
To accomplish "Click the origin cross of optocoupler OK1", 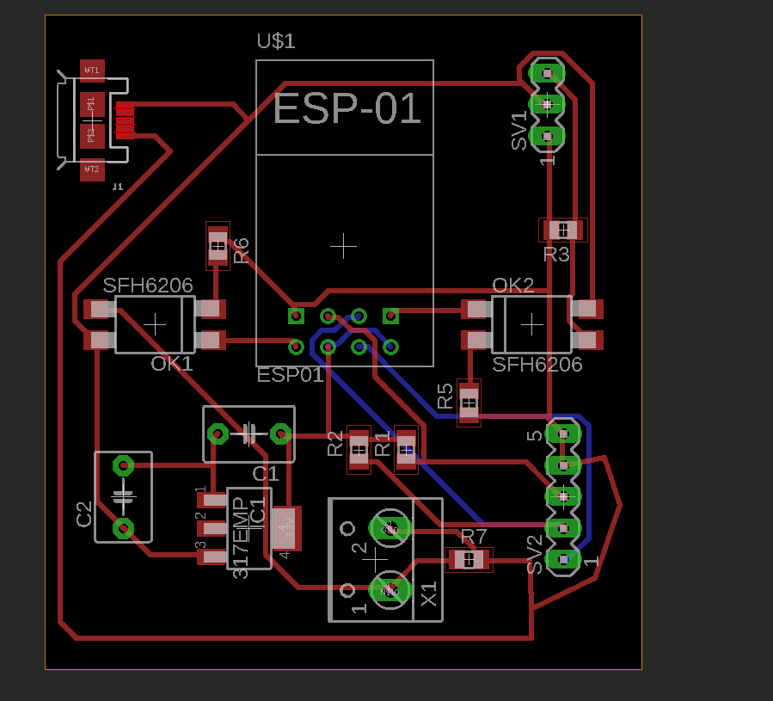I will [x=155, y=324].
